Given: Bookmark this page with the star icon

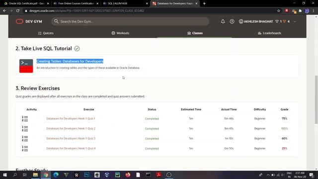Looking at the screenshot, I should click(x=278, y=11).
